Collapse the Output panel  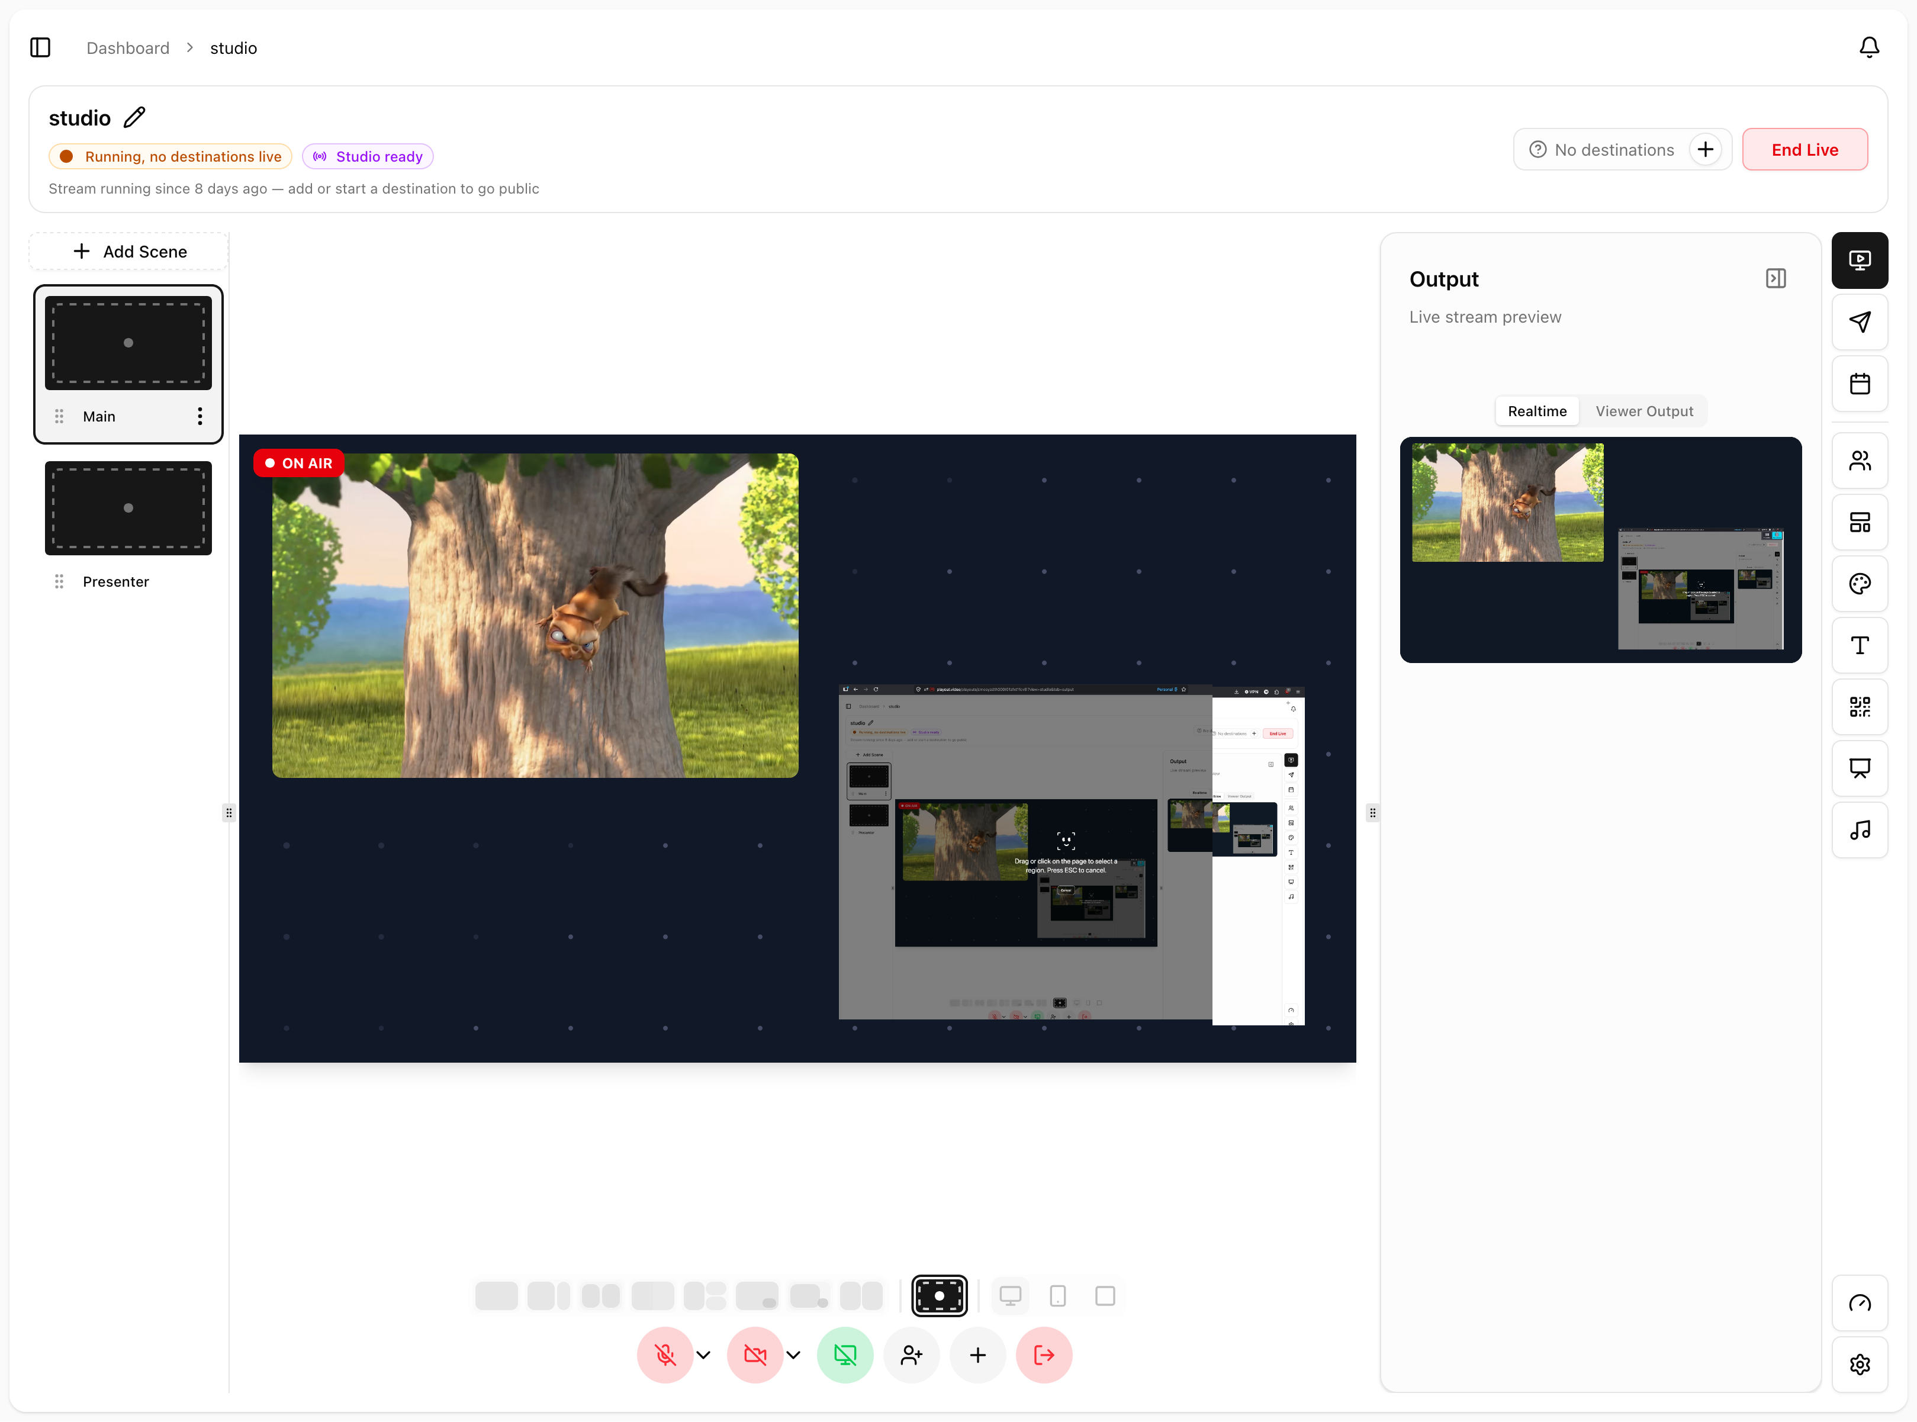[x=1775, y=278]
